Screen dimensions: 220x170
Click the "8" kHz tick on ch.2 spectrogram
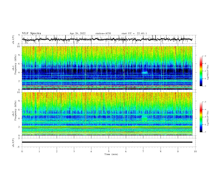click(x=19, y=101)
